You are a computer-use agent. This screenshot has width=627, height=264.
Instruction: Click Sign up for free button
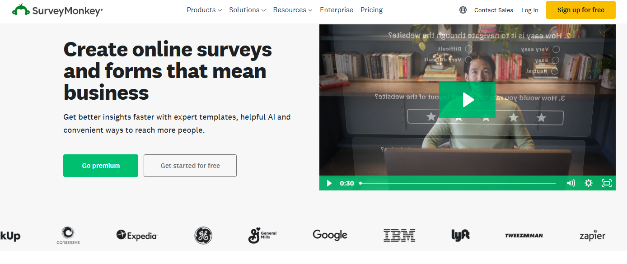(x=581, y=10)
